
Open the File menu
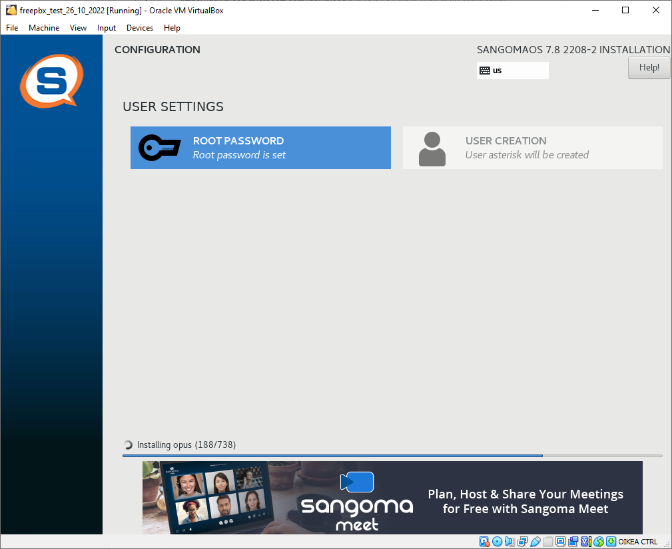(x=12, y=28)
